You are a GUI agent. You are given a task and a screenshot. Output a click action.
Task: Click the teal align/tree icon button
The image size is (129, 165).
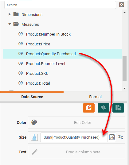coord(104,108)
